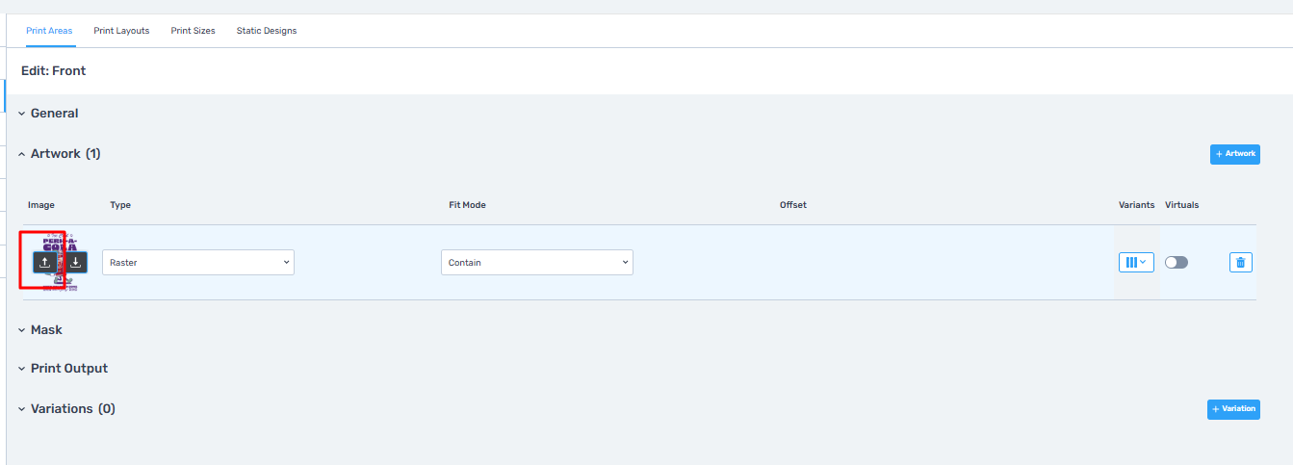Expand the General section
This screenshot has height=465, width=1293.
point(54,114)
